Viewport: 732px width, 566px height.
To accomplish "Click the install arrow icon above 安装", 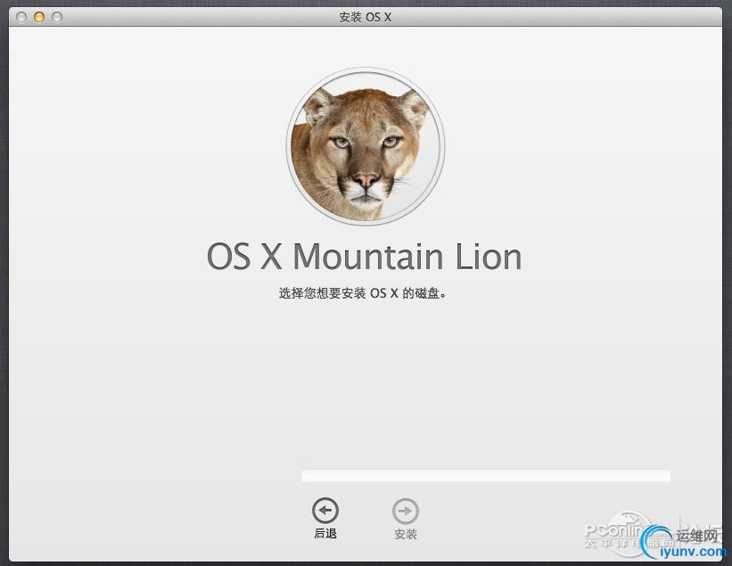I will 405,511.
